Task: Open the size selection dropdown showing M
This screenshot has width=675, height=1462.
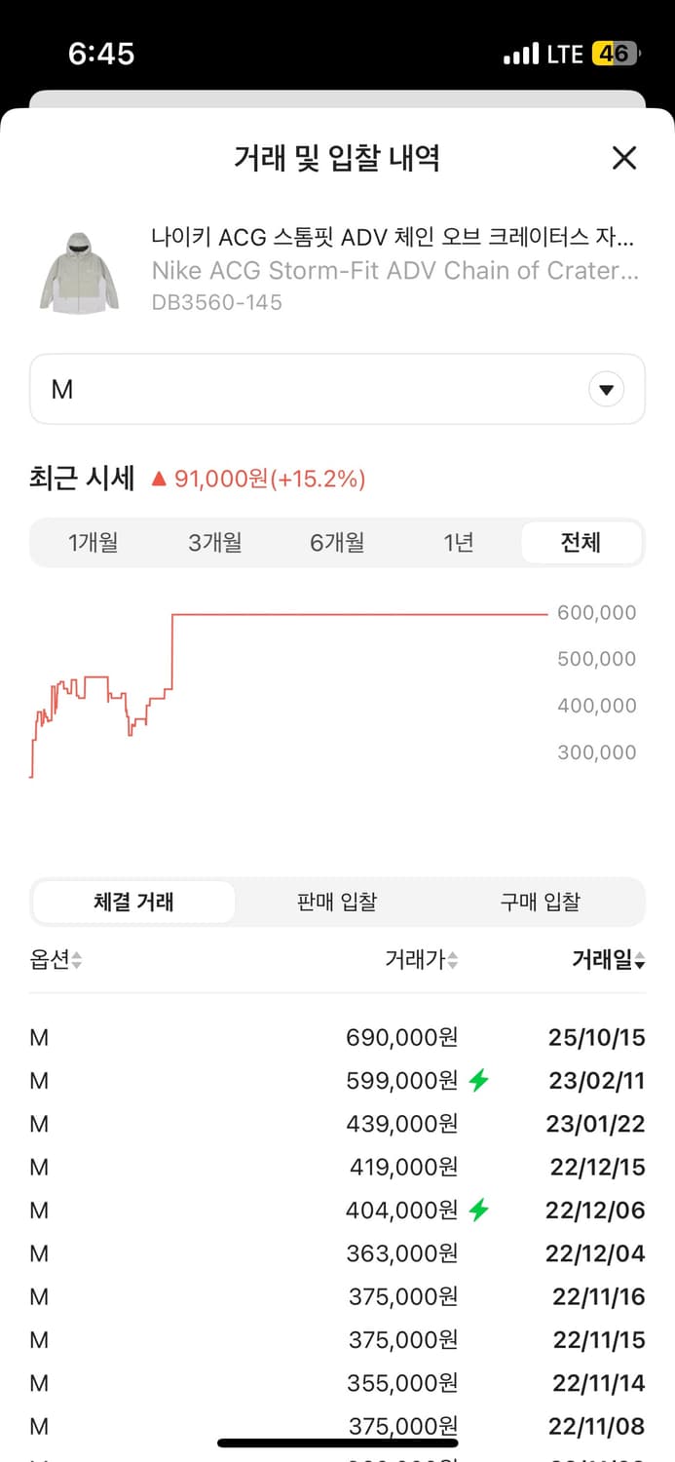Action: coord(337,389)
